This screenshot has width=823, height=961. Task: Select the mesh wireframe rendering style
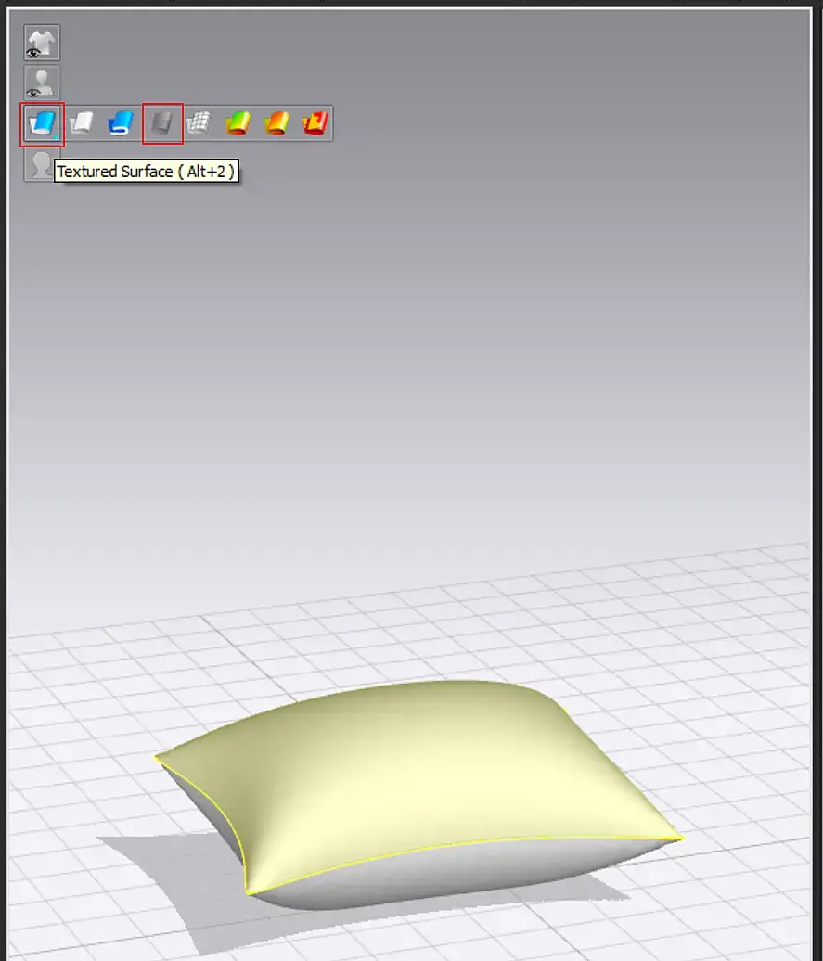198,123
